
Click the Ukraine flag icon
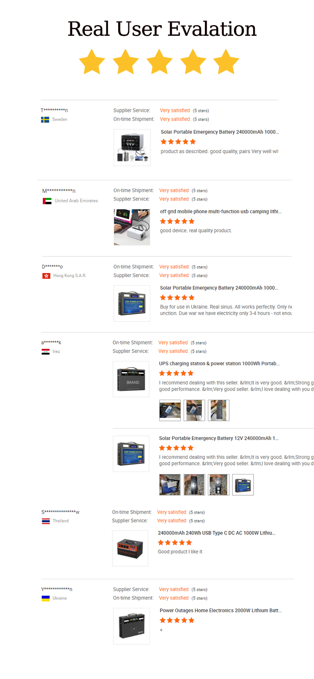(x=46, y=598)
